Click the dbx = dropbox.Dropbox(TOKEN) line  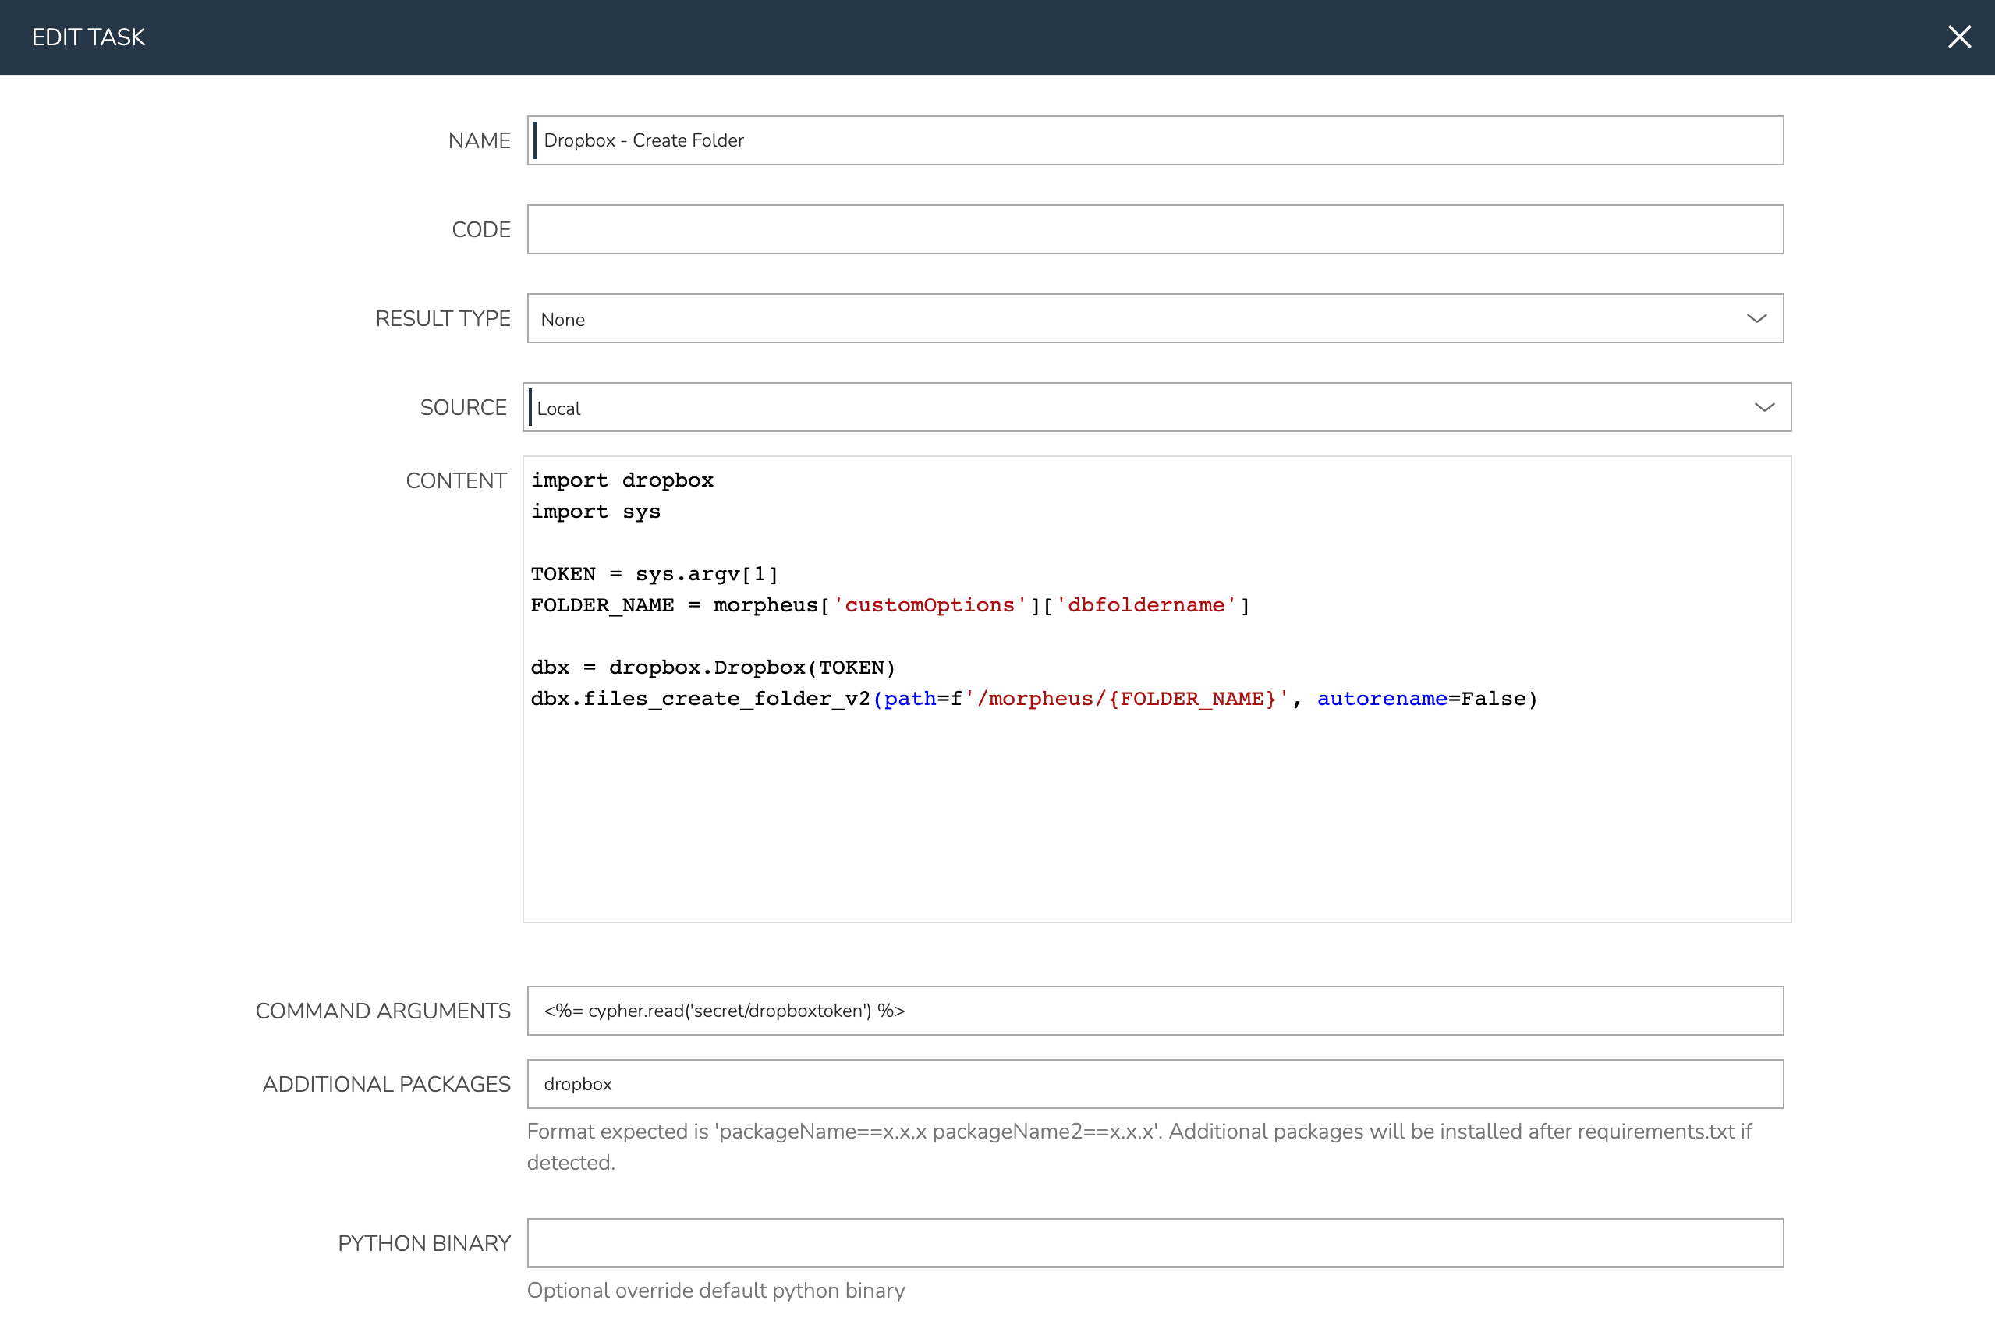714,668
